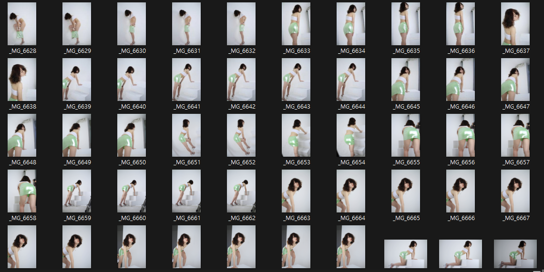Click the _MG_6629 file name

point(77,51)
